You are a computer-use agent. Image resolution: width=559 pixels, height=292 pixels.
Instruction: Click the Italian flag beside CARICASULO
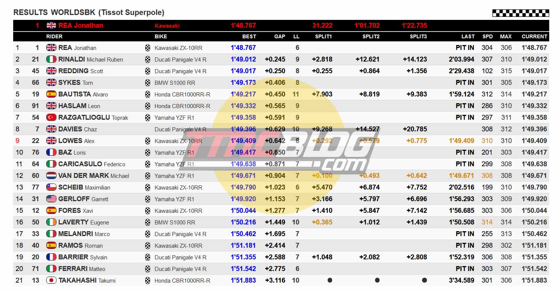tap(51, 164)
